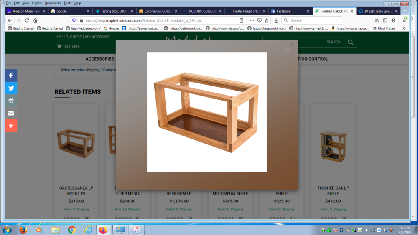
Task: Toggle reader view icon in address bar
Action: coord(241,20)
